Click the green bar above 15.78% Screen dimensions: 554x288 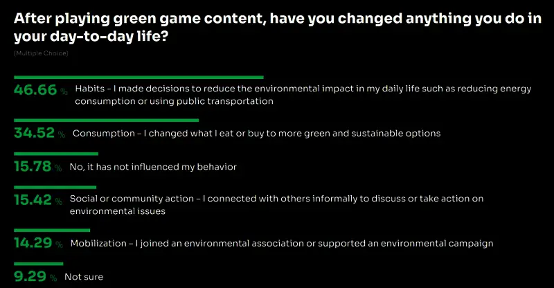(56, 154)
